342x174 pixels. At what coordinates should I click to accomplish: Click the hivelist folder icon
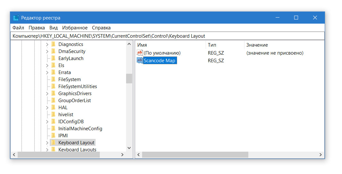pyautogui.click(x=53, y=114)
